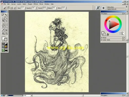Open the Bleed slider popup arrow
Screen dimensions: 129x97
coord(56,8)
